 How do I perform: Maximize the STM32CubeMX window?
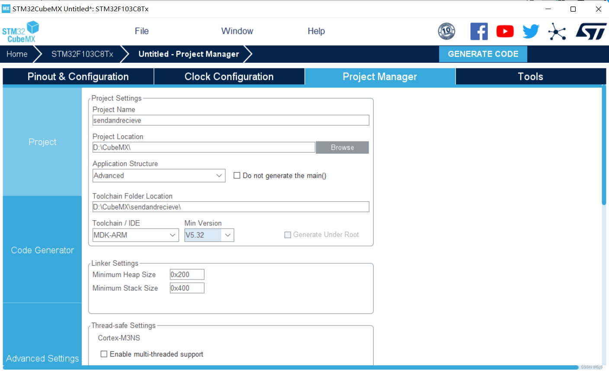click(573, 9)
